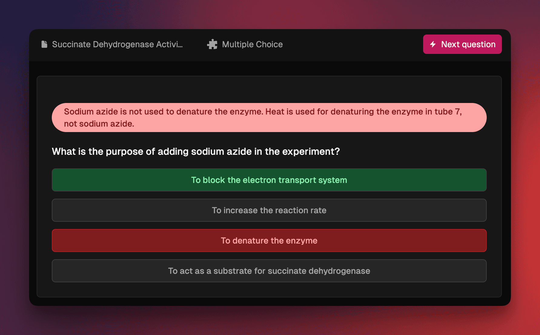Open the Succinate Dehydrogenase Activi… document title

tap(117, 44)
